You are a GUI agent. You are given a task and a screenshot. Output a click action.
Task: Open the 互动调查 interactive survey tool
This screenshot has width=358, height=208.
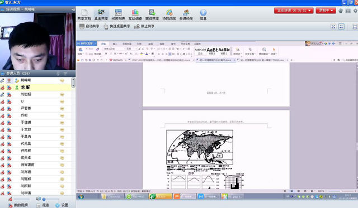[135, 15]
